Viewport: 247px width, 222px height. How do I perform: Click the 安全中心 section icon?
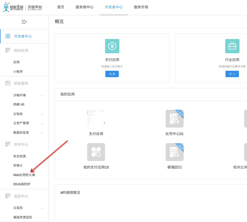tap(8, 144)
